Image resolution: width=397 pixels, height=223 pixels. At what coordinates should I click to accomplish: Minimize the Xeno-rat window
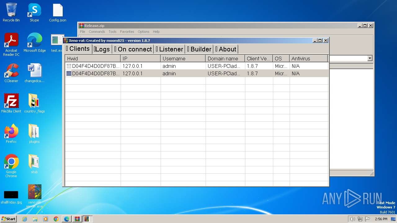(x=315, y=41)
